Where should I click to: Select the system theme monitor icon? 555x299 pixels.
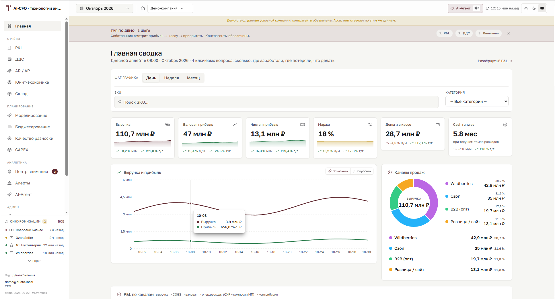click(542, 8)
